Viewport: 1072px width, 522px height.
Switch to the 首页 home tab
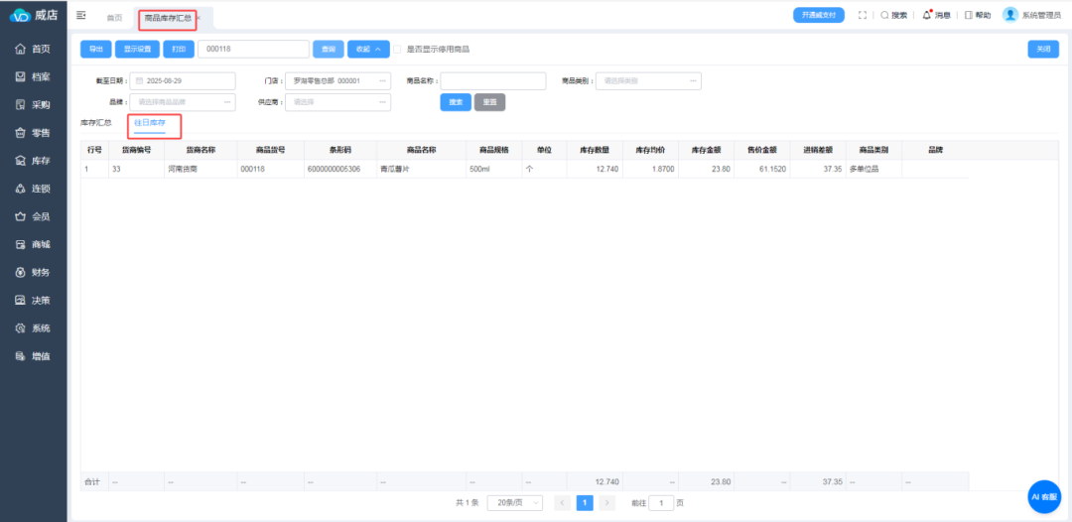point(114,17)
